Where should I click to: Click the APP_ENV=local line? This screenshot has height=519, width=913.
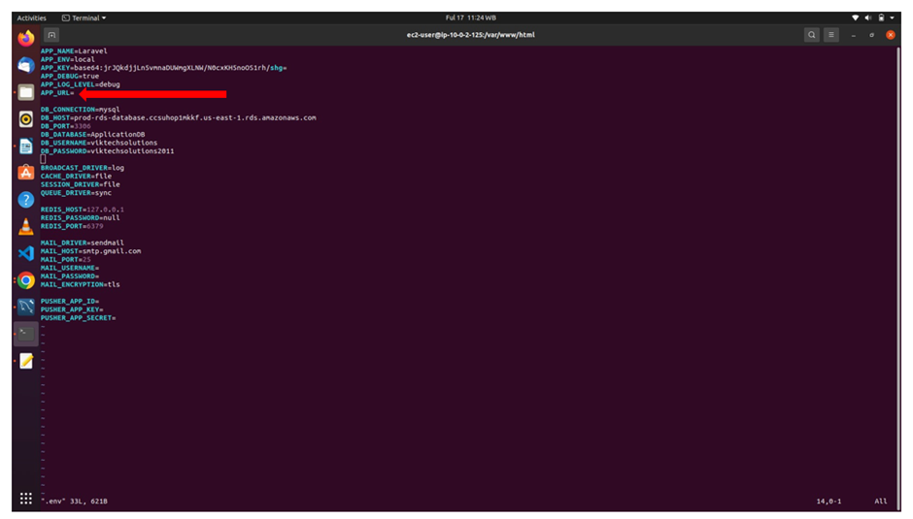[x=68, y=59]
